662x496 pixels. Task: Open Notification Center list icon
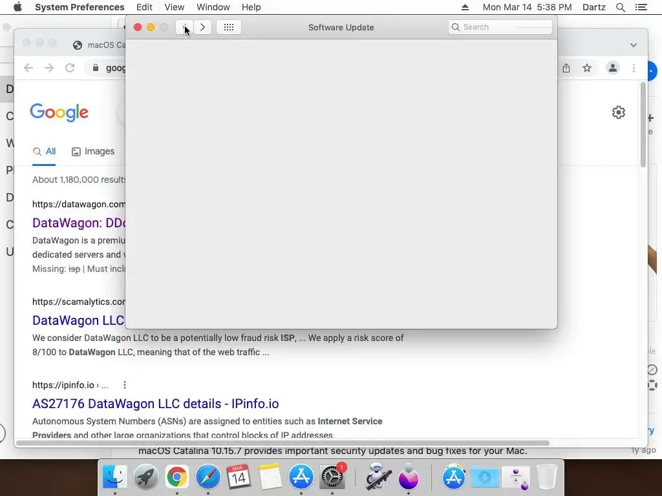pos(641,7)
